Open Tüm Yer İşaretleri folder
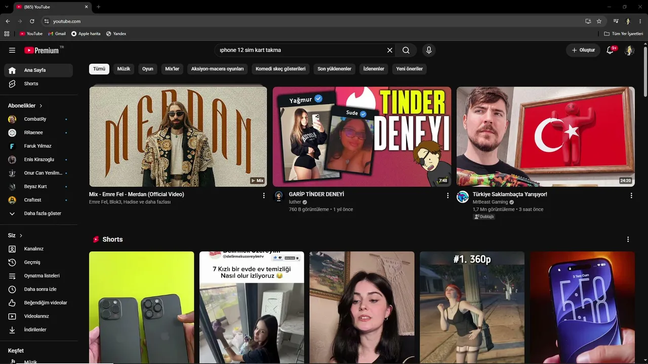 623,34
